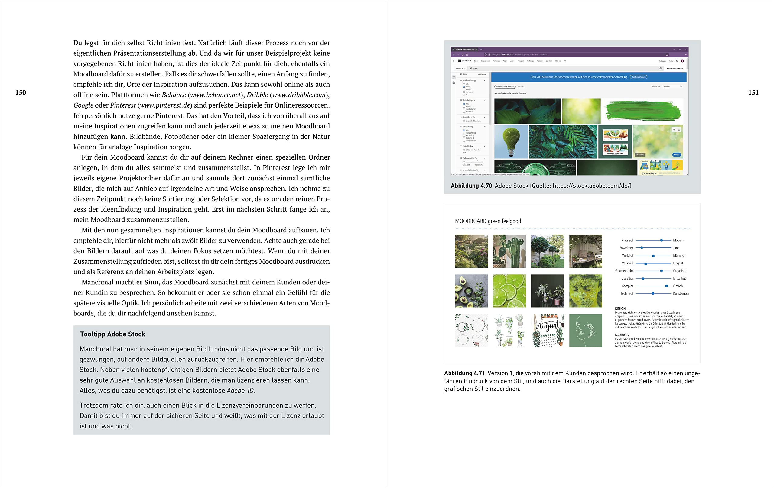The image size is (774, 488).
Task: Close the Kostenlose Green Bilder browser tab
Action: [477, 50]
